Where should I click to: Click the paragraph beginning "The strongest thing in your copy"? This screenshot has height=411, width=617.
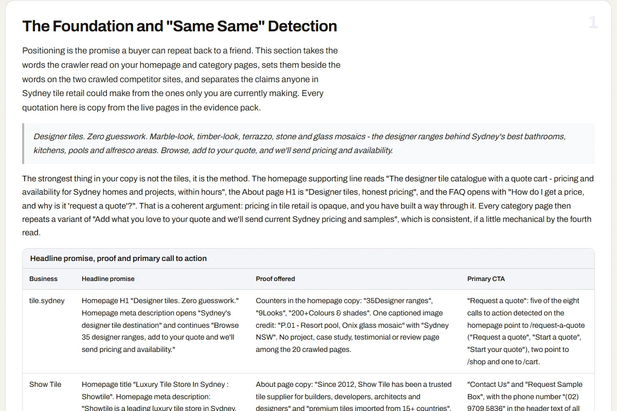tap(308, 206)
